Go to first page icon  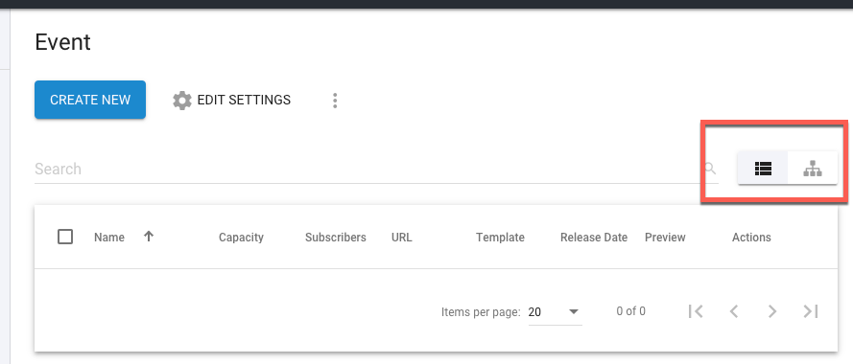click(696, 311)
